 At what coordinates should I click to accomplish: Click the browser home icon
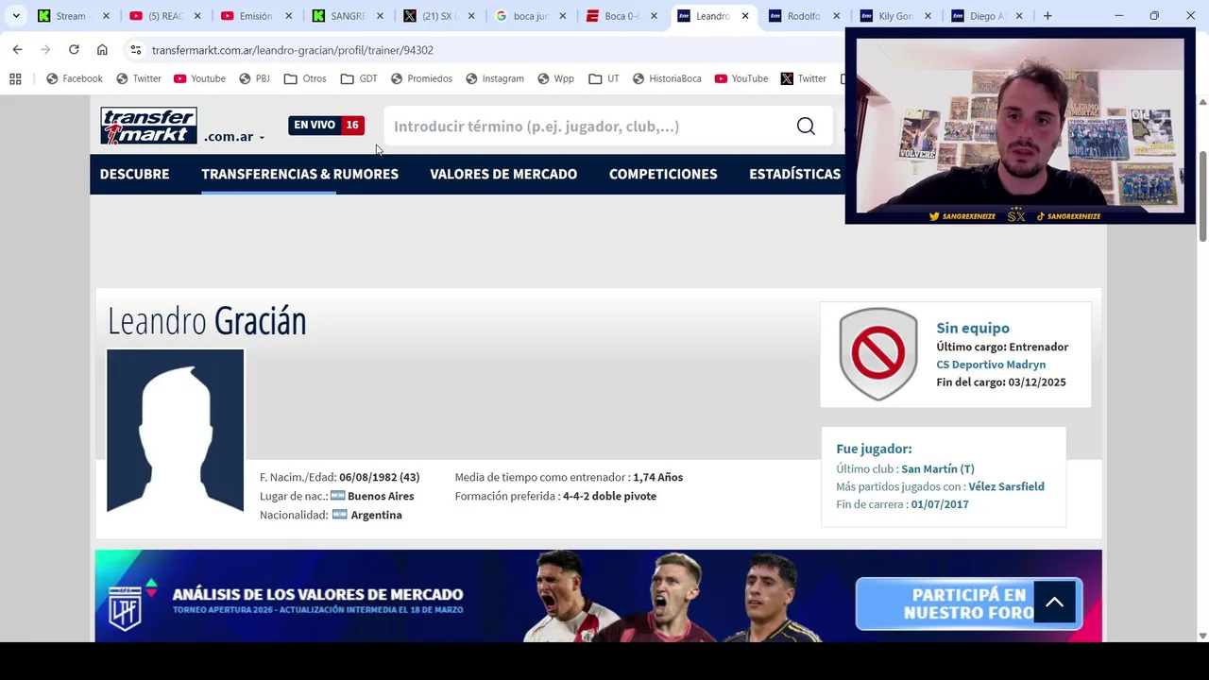click(102, 50)
